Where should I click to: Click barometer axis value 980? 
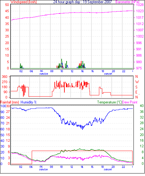tap(139, 62)
